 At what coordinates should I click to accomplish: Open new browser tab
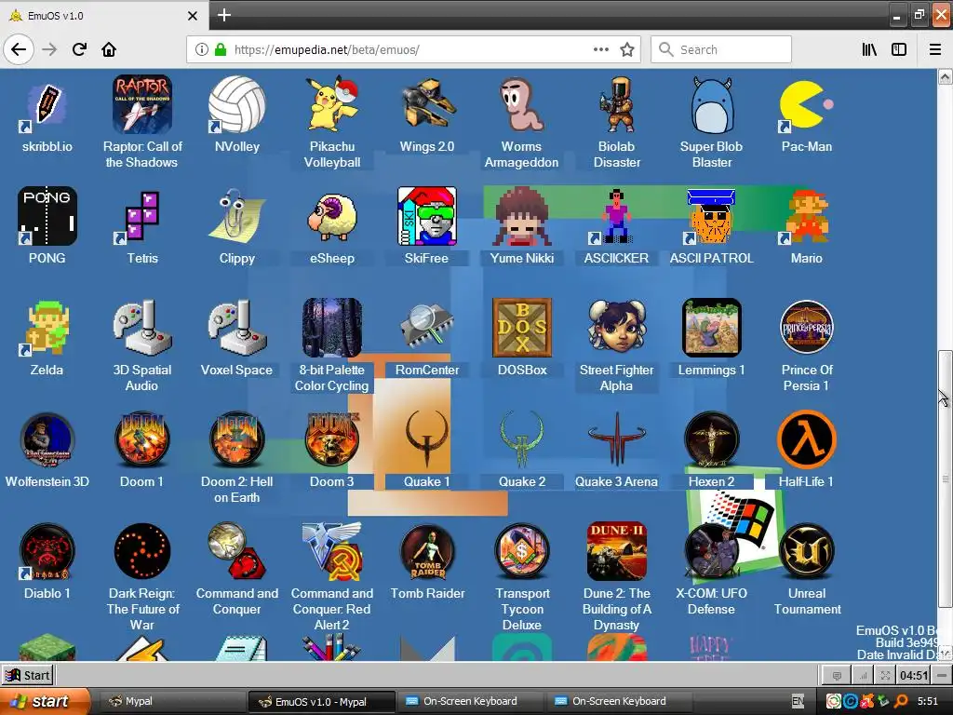point(223,15)
